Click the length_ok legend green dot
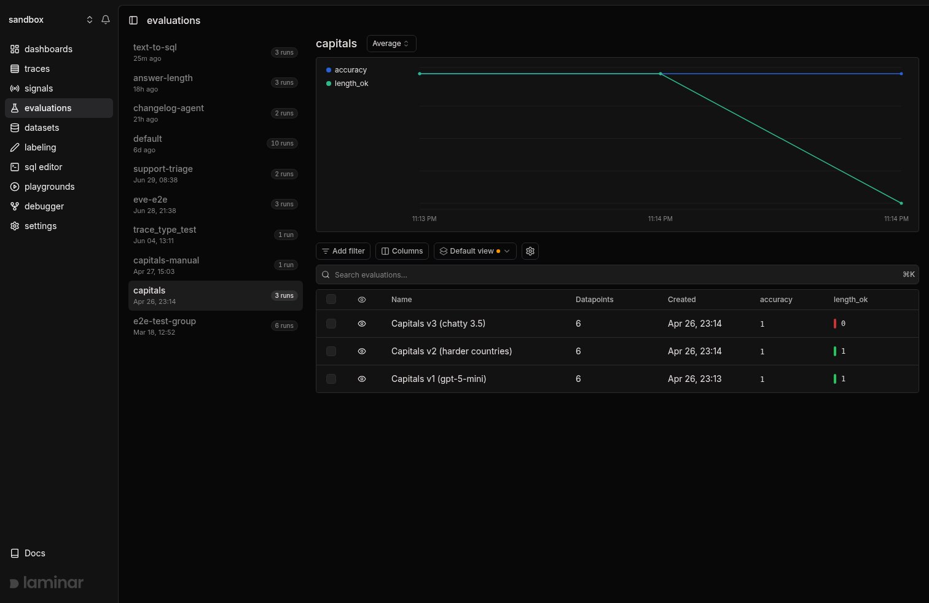This screenshot has height=603, width=929. point(329,84)
